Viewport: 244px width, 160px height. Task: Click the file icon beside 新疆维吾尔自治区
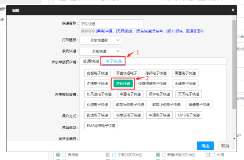click(x=164, y=155)
